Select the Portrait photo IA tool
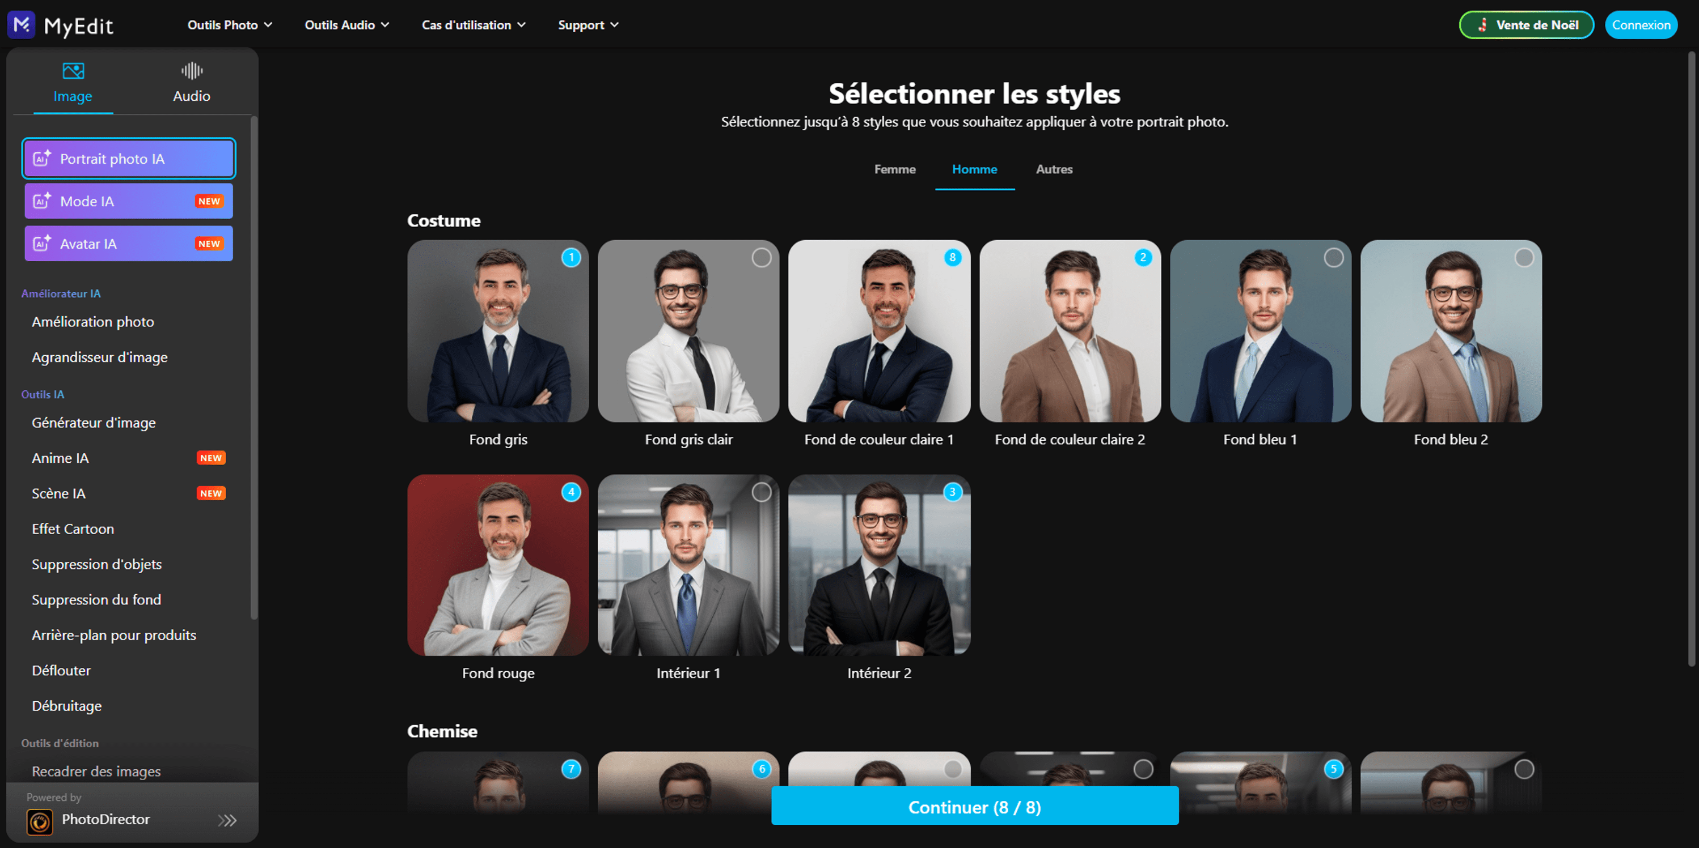Viewport: 1699px width, 848px height. point(128,158)
